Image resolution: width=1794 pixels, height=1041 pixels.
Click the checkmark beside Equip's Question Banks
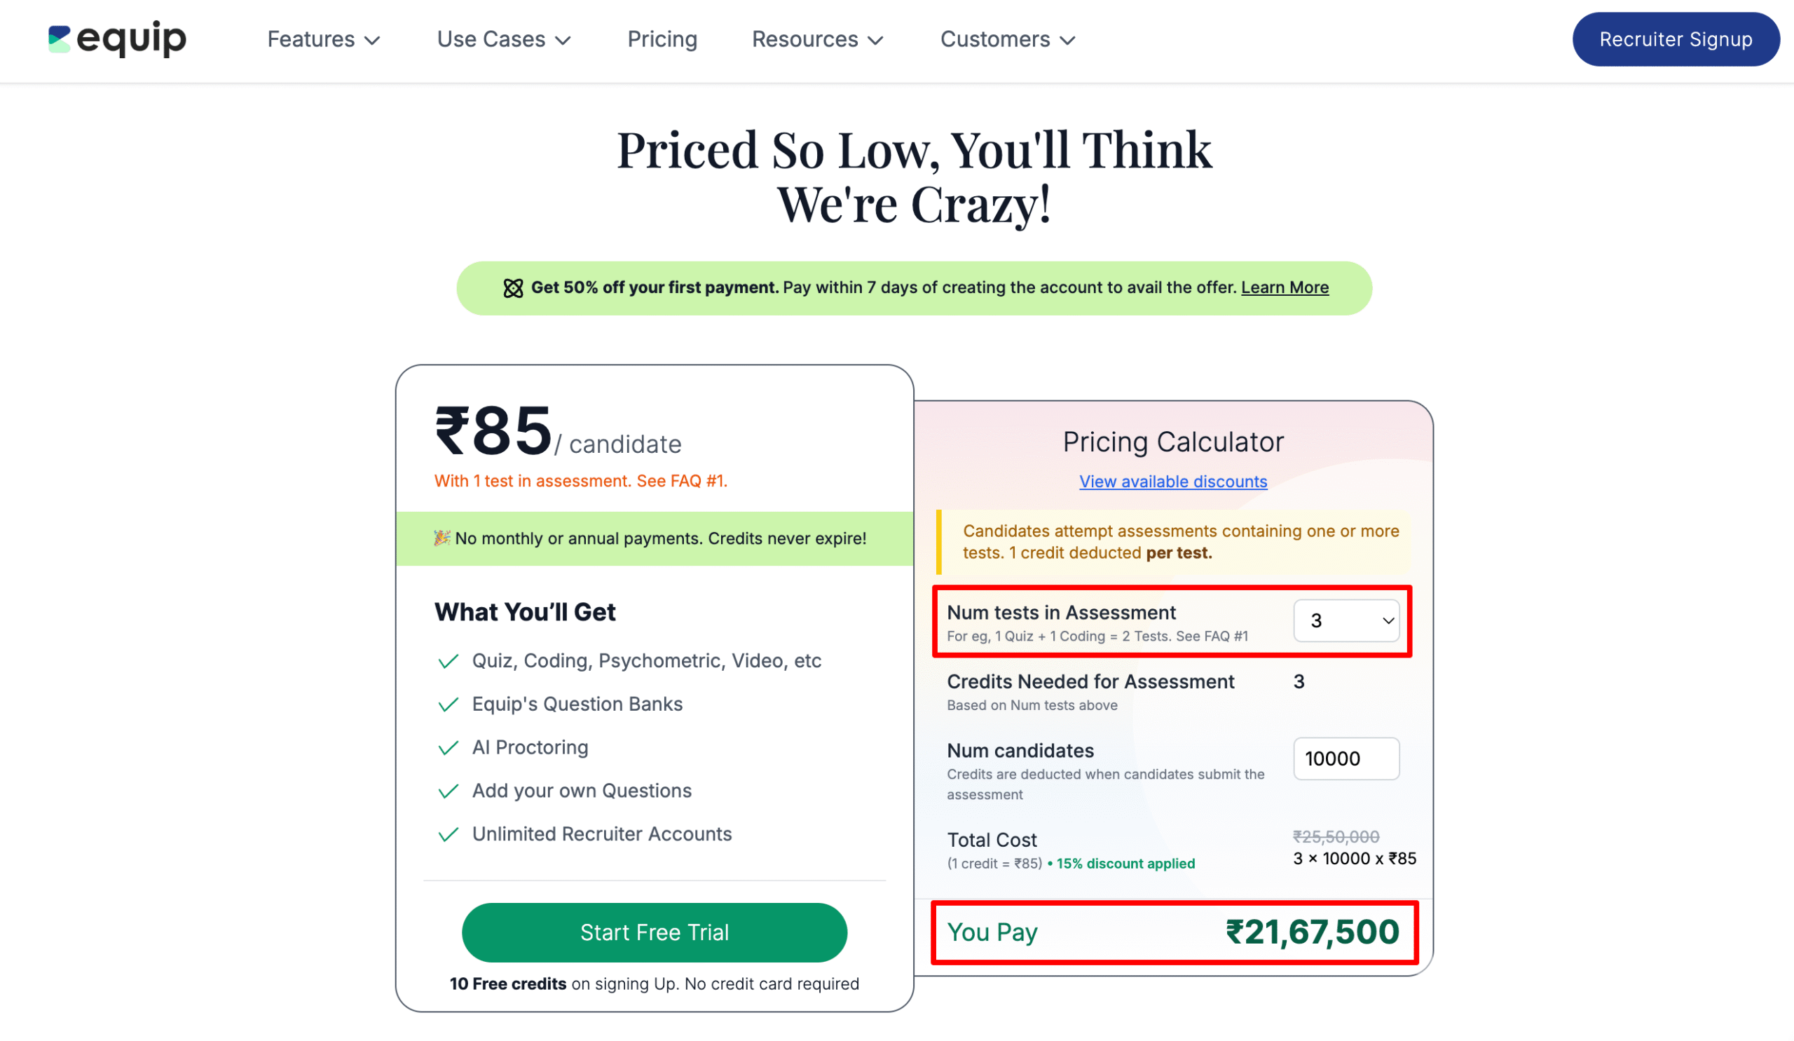[448, 705]
